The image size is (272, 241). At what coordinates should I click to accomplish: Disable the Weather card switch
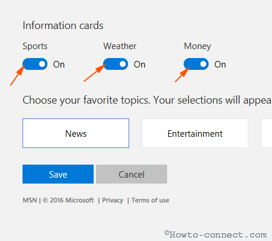coord(116,64)
